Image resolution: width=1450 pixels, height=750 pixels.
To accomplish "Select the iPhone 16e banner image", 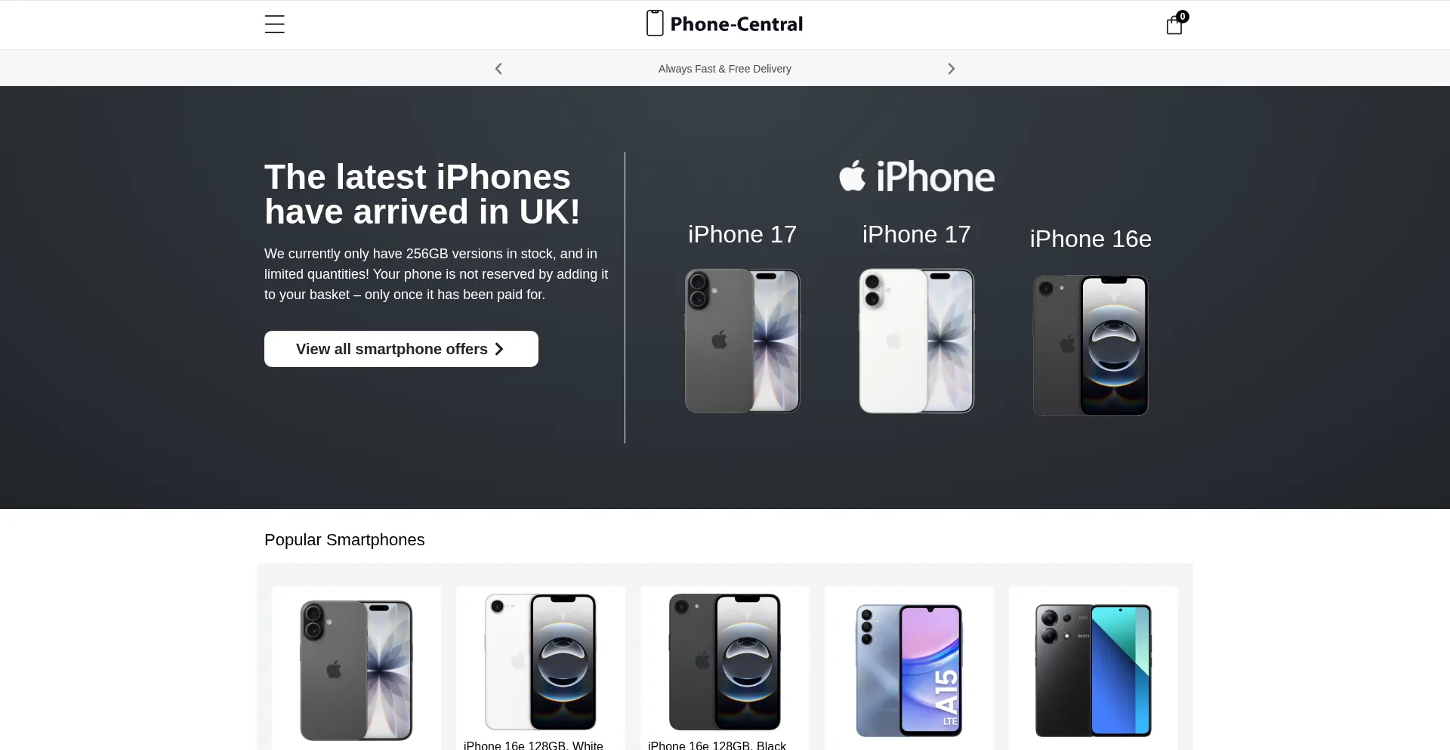I will tap(1091, 345).
